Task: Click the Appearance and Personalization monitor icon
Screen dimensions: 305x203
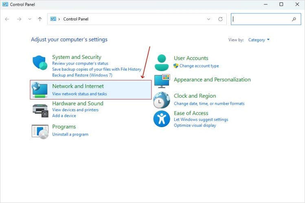Action: [162, 81]
